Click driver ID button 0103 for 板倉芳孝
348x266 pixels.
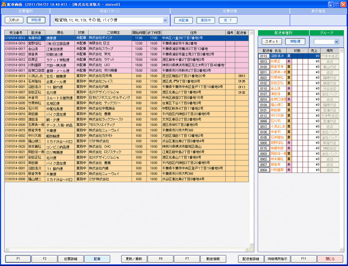click(x=264, y=67)
